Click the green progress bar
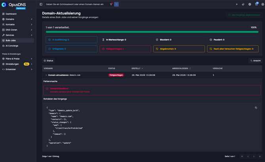This screenshot has height=162, width=265. pos(152,32)
